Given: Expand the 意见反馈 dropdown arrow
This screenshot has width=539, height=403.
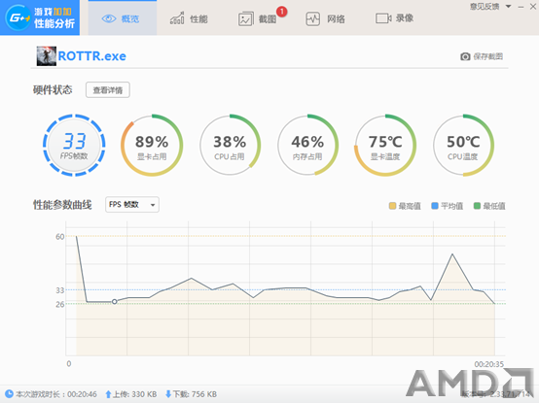Looking at the screenshot, I should click(x=508, y=6).
